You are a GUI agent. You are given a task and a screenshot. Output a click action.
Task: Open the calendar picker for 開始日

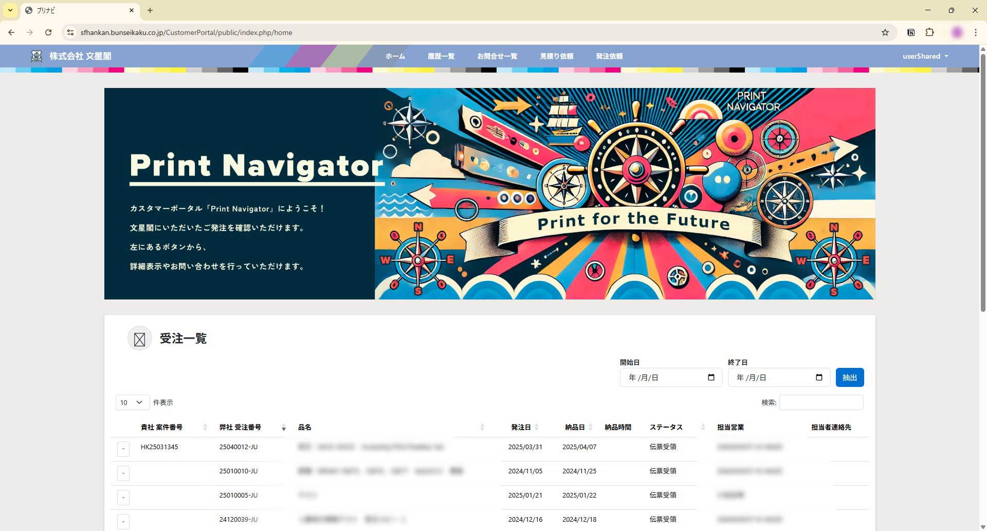click(711, 378)
